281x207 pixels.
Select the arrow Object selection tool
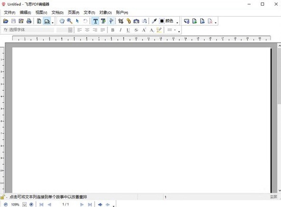(78, 21)
